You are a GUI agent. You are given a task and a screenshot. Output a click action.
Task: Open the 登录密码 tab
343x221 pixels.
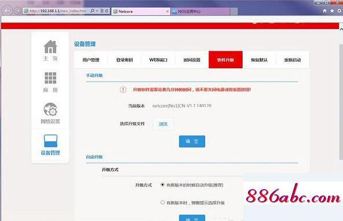pyautogui.click(x=125, y=60)
